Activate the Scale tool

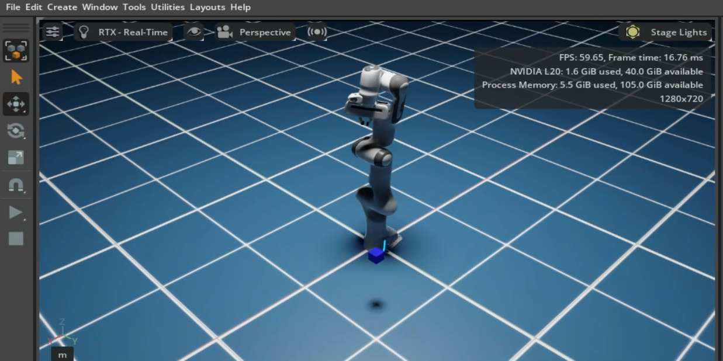(x=16, y=158)
